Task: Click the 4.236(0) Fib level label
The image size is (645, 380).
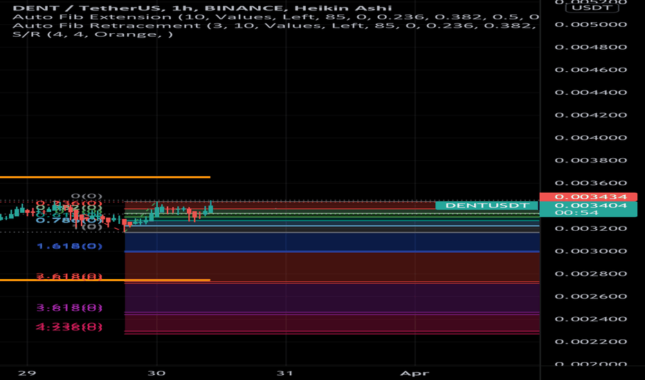Action: pos(69,327)
